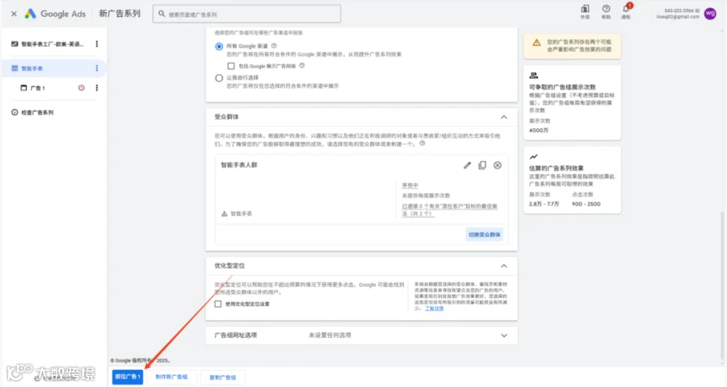The height and width of the screenshot is (387, 727).
Task: Open three-dot menu next to 智能手表
Action: pyautogui.click(x=97, y=69)
